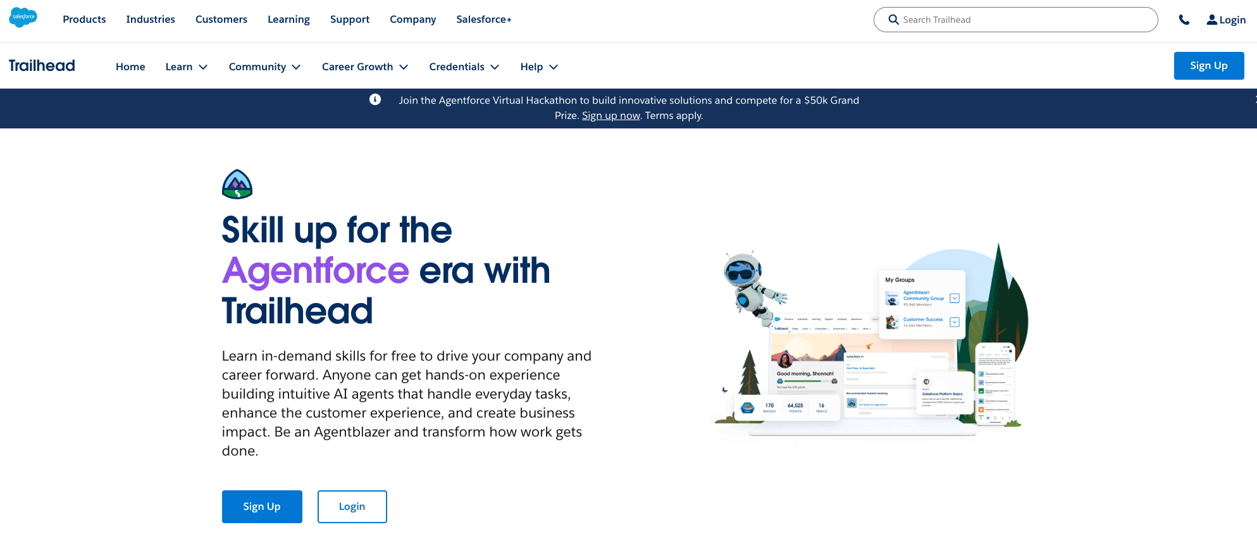
Task: Open the Products menu
Action: pyautogui.click(x=84, y=20)
